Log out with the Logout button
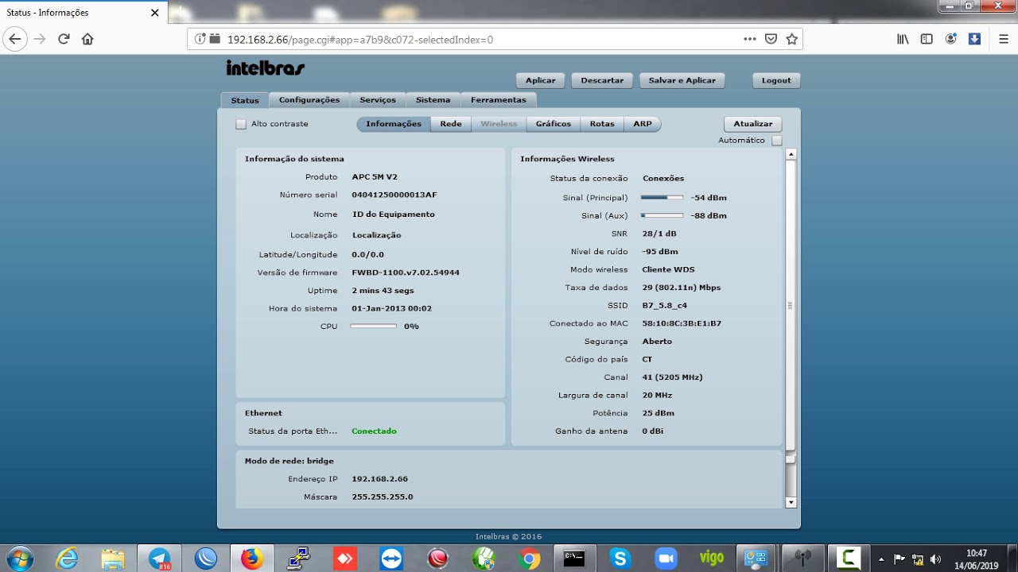 776,80
